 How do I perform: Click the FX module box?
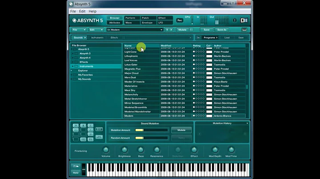(91, 139)
